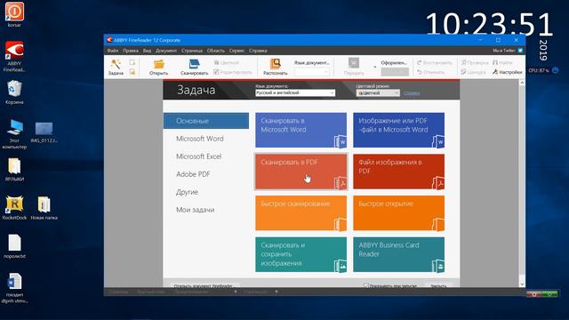The height and width of the screenshot is (320, 569).
Task: Open the Оформление combo box
Action: [395, 72]
